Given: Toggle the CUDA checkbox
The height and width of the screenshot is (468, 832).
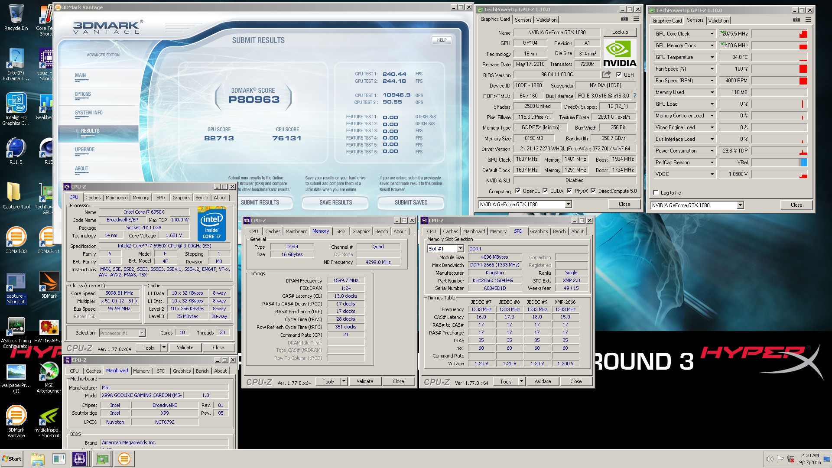Looking at the screenshot, I should click(545, 191).
